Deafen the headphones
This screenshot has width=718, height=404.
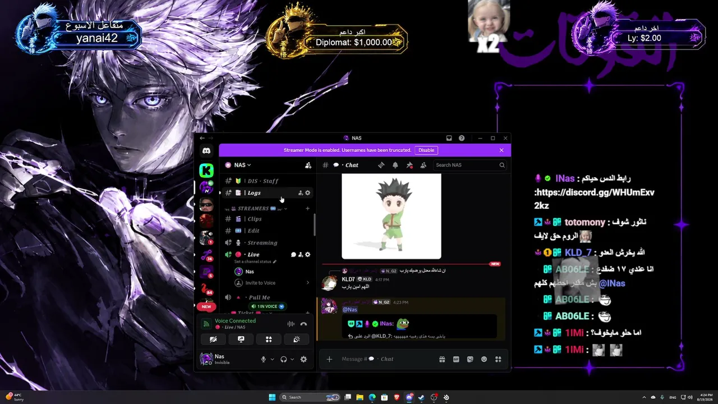point(284,359)
